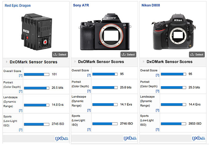Open Overall Score help [?] for Nikon D800
Image resolution: width=209 pixels, height=145 pixels.
click(x=158, y=75)
